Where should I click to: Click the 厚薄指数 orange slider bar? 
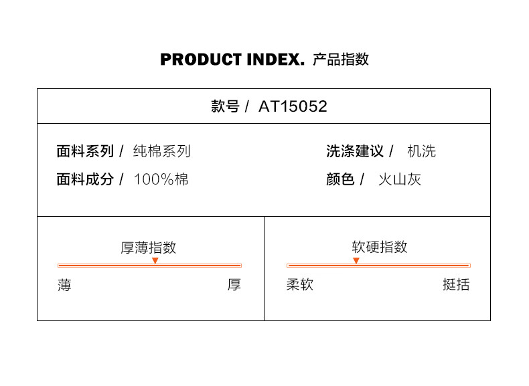click(x=150, y=266)
